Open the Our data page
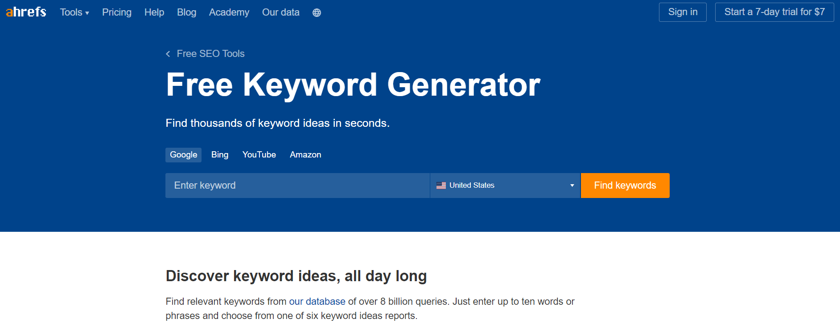Image resolution: width=840 pixels, height=327 pixels. [281, 12]
